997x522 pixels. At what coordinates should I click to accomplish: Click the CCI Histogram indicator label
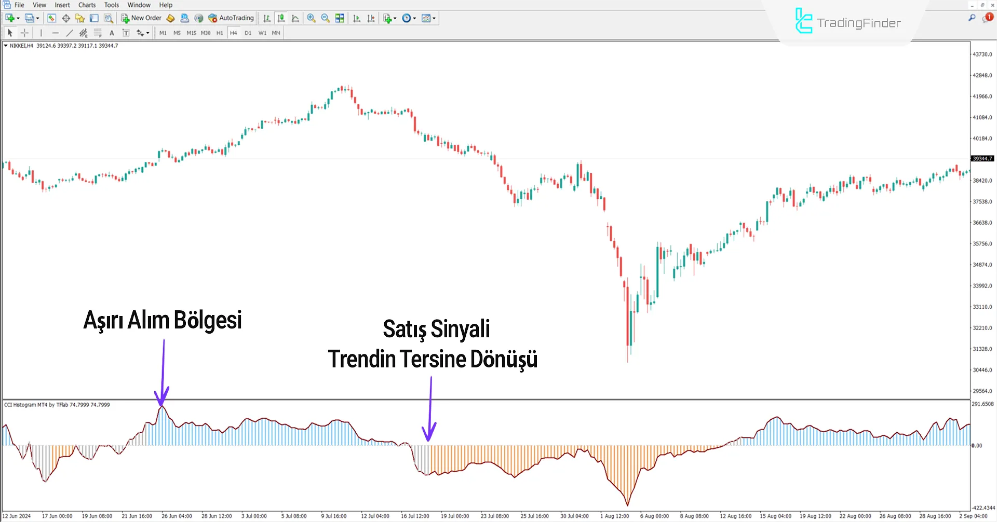57,405
